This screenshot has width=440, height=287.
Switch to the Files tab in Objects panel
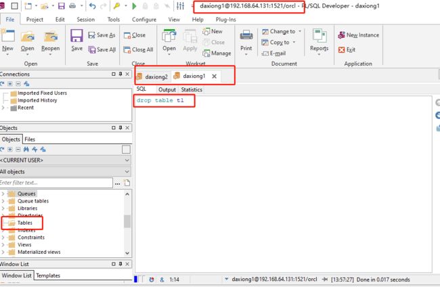pyautogui.click(x=30, y=139)
